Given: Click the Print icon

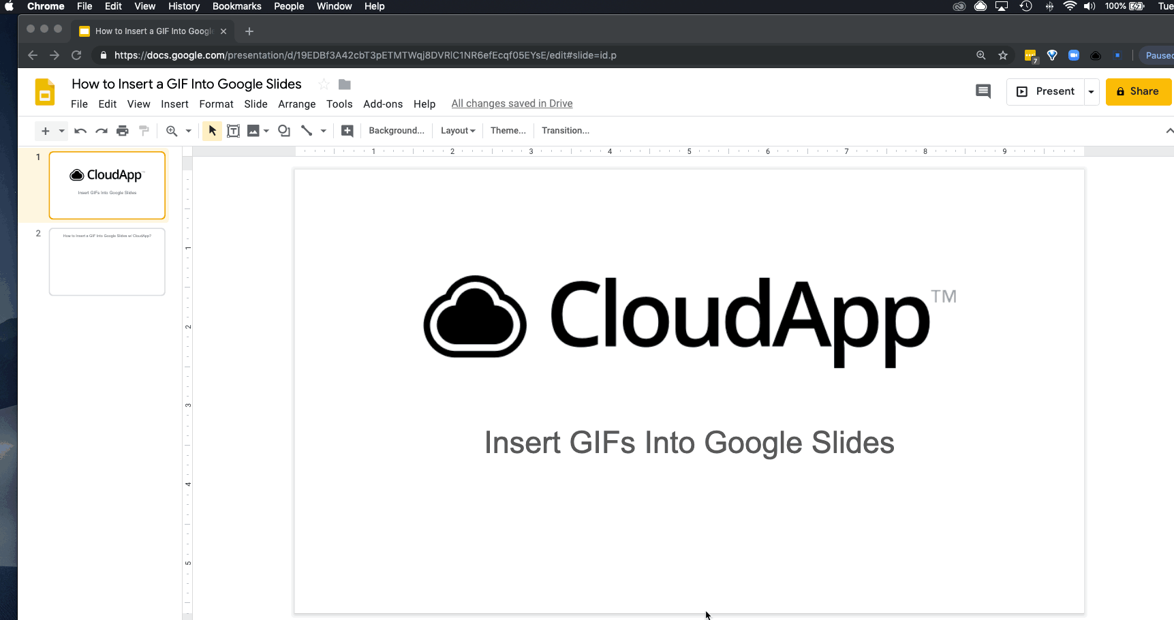Looking at the screenshot, I should coord(123,131).
